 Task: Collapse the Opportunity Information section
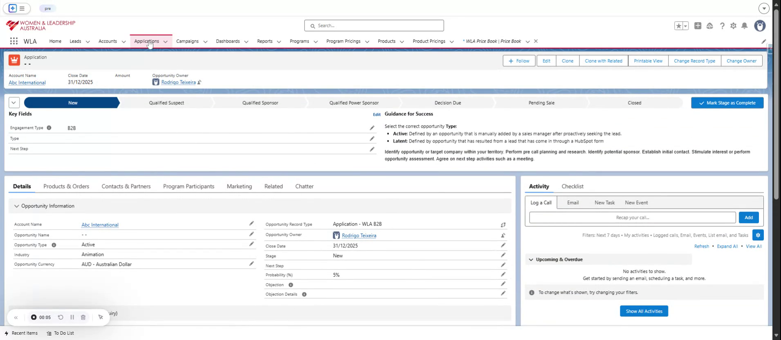17,206
